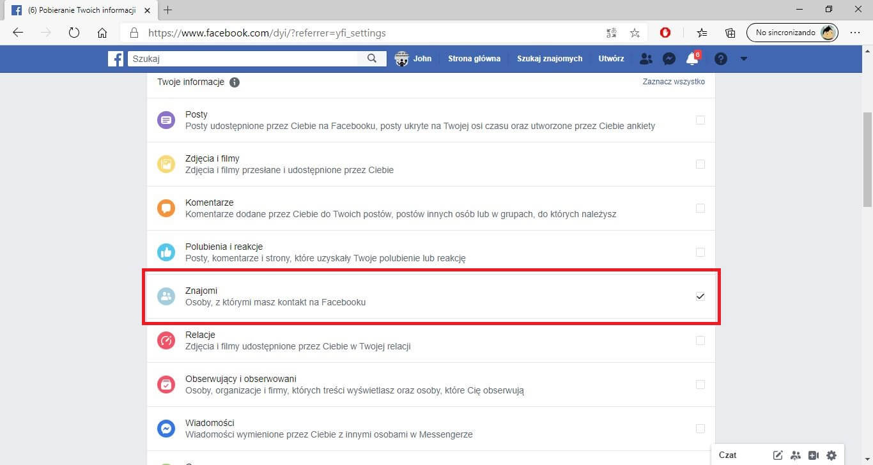Screen dimensions: 873x465
Task: Tick the Komentarze checkbox
Action: [700, 208]
